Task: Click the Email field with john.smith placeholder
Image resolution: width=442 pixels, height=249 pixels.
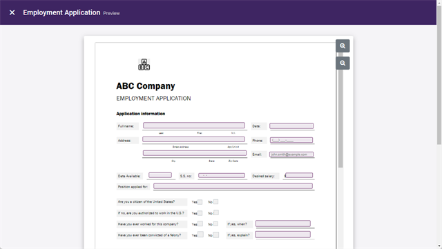Action: pyautogui.click(x=291, y=155)
